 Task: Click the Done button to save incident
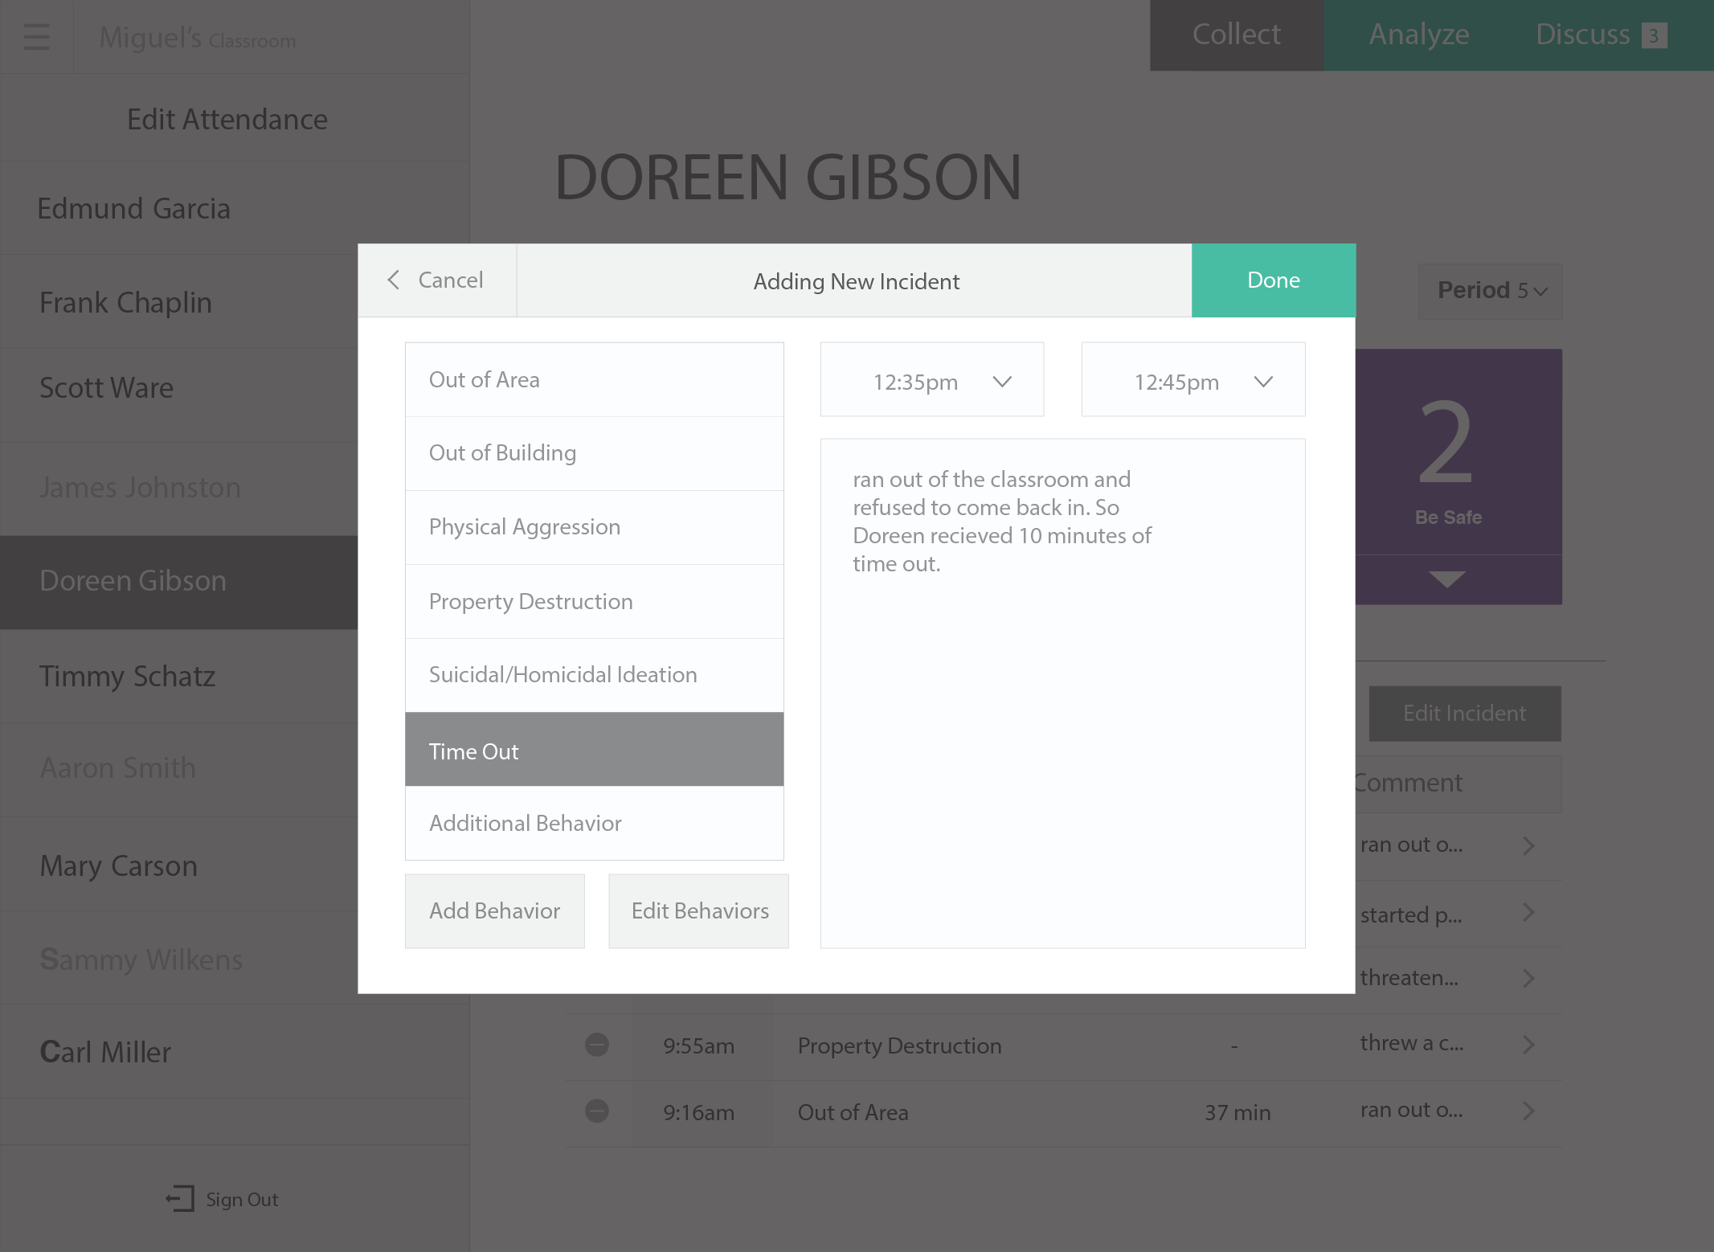coord(1272,280)
